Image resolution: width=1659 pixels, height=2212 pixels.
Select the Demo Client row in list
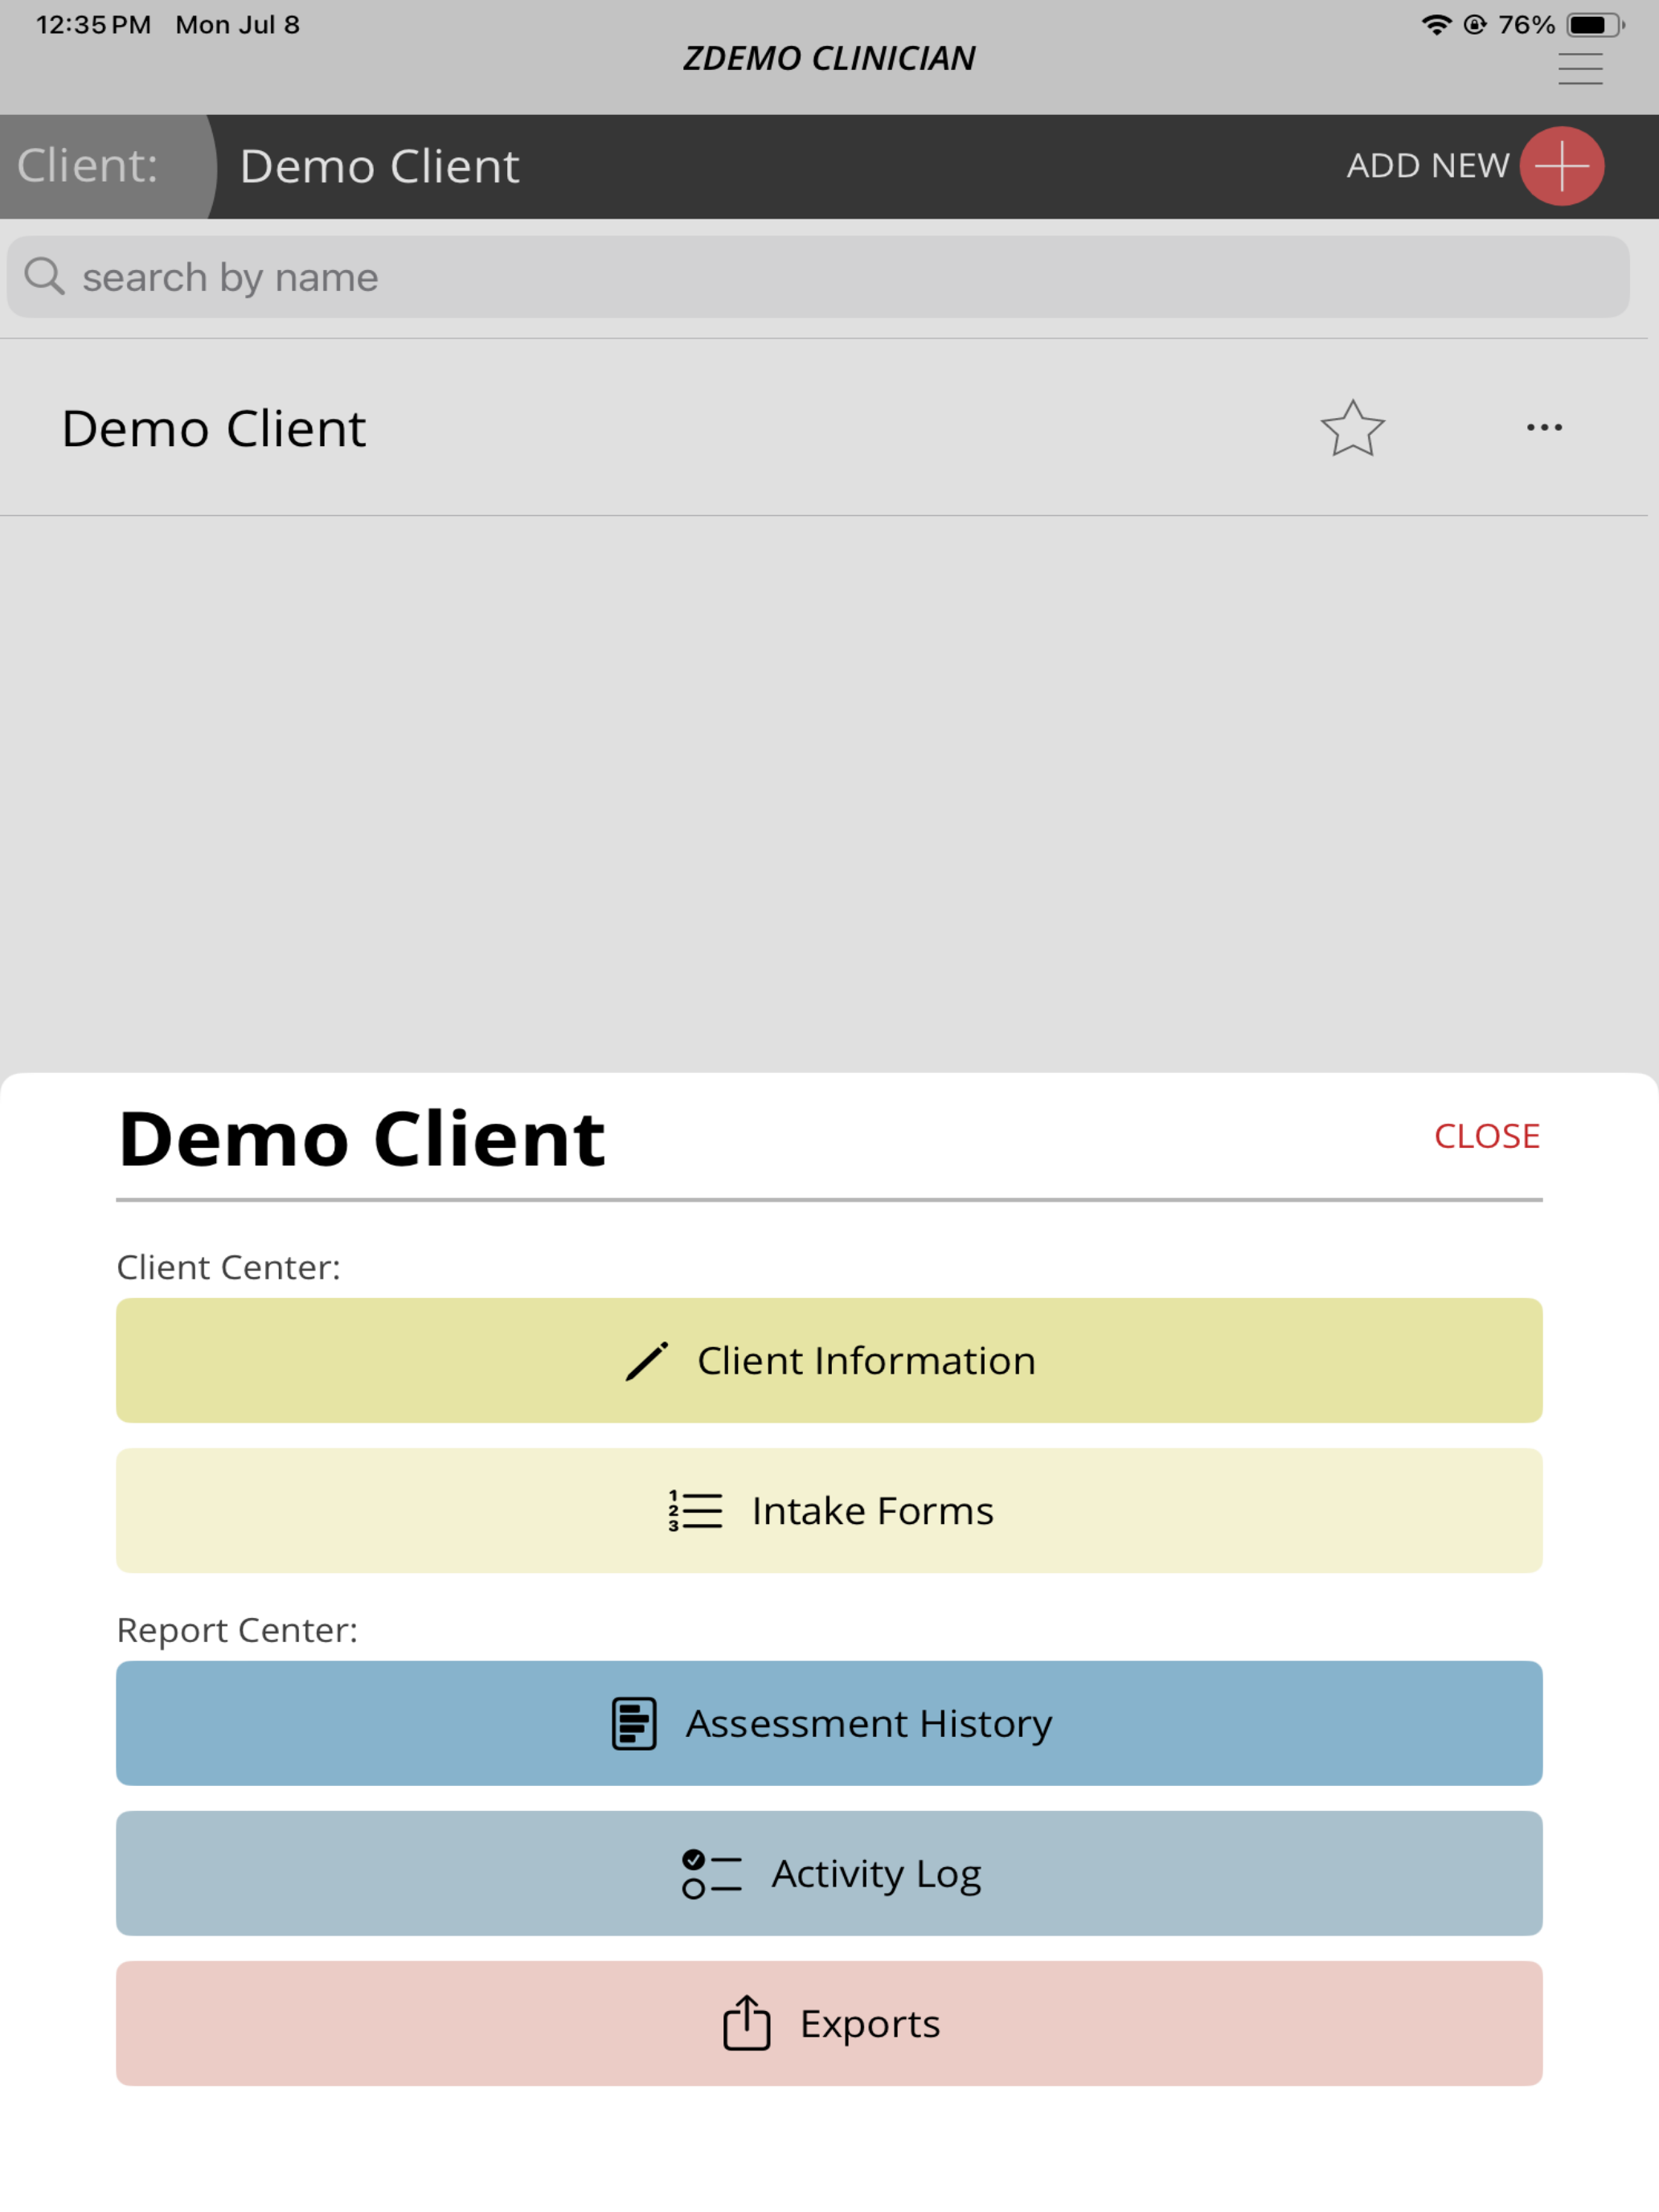(824, 428)
